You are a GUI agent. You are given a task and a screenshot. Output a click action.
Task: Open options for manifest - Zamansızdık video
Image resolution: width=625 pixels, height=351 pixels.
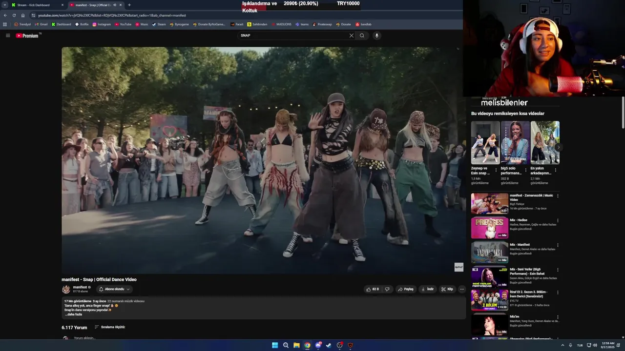(558, 196)
